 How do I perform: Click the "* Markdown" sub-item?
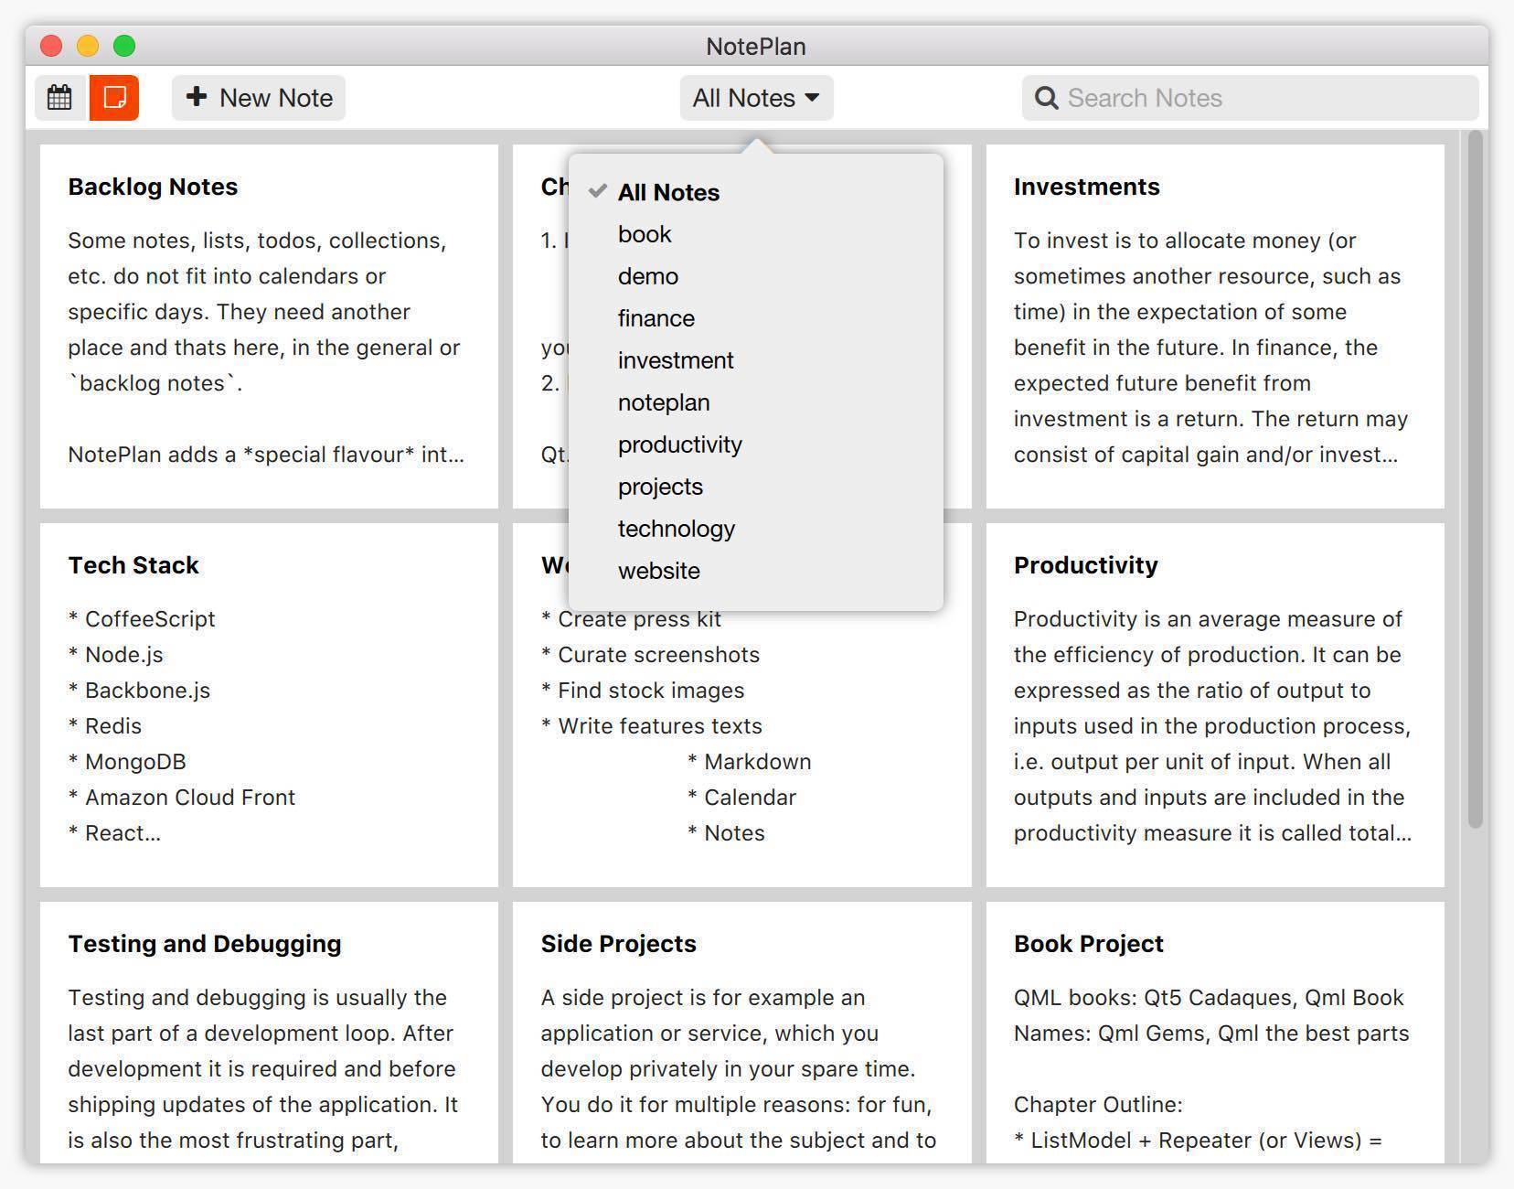point(750,762)
